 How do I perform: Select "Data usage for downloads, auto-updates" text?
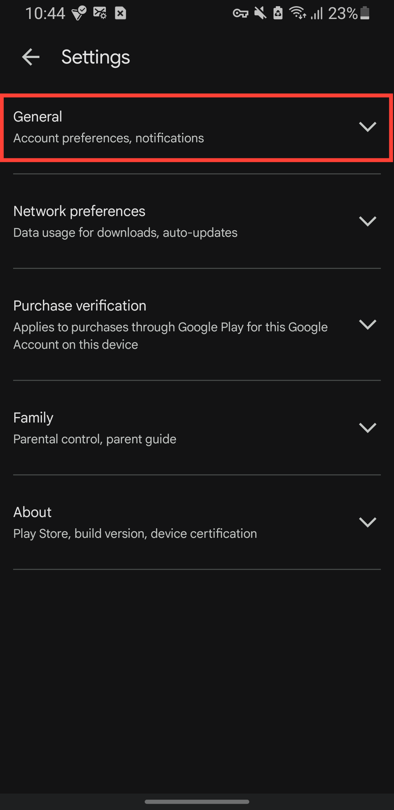point(125,232)
